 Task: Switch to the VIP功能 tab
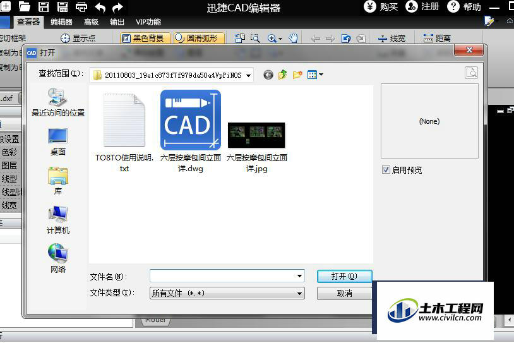148,22
